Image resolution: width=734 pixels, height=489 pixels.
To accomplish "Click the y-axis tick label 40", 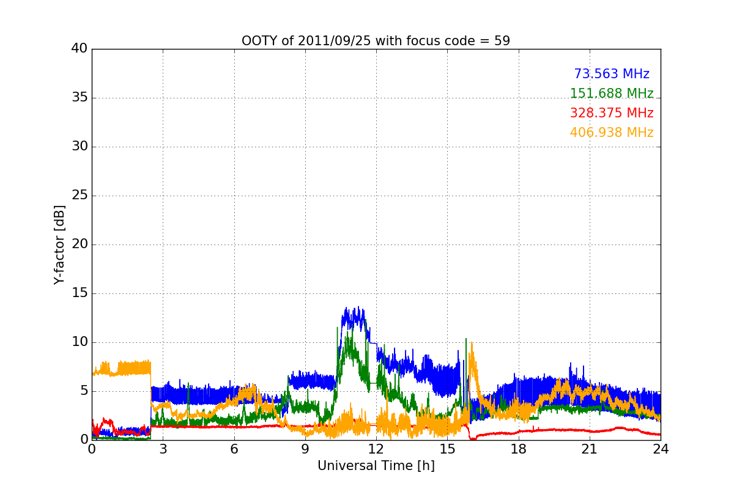I will click(x=79, y=49).
